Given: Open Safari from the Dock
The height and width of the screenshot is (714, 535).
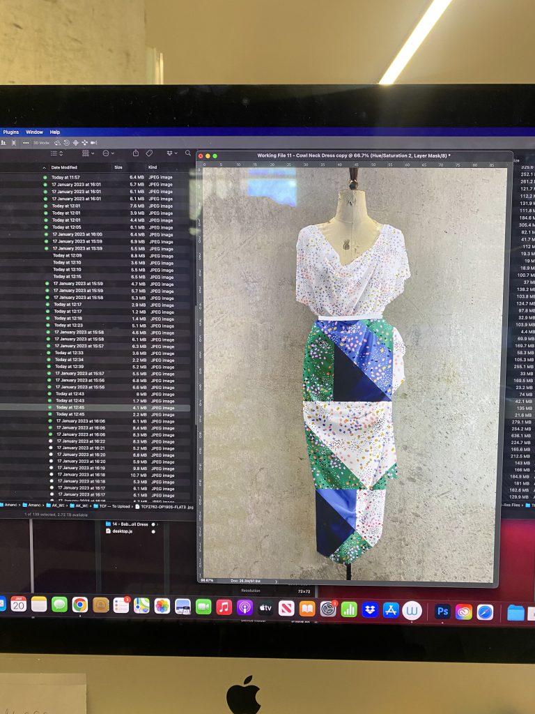Looking at the screenshot, I should [485, 612].
